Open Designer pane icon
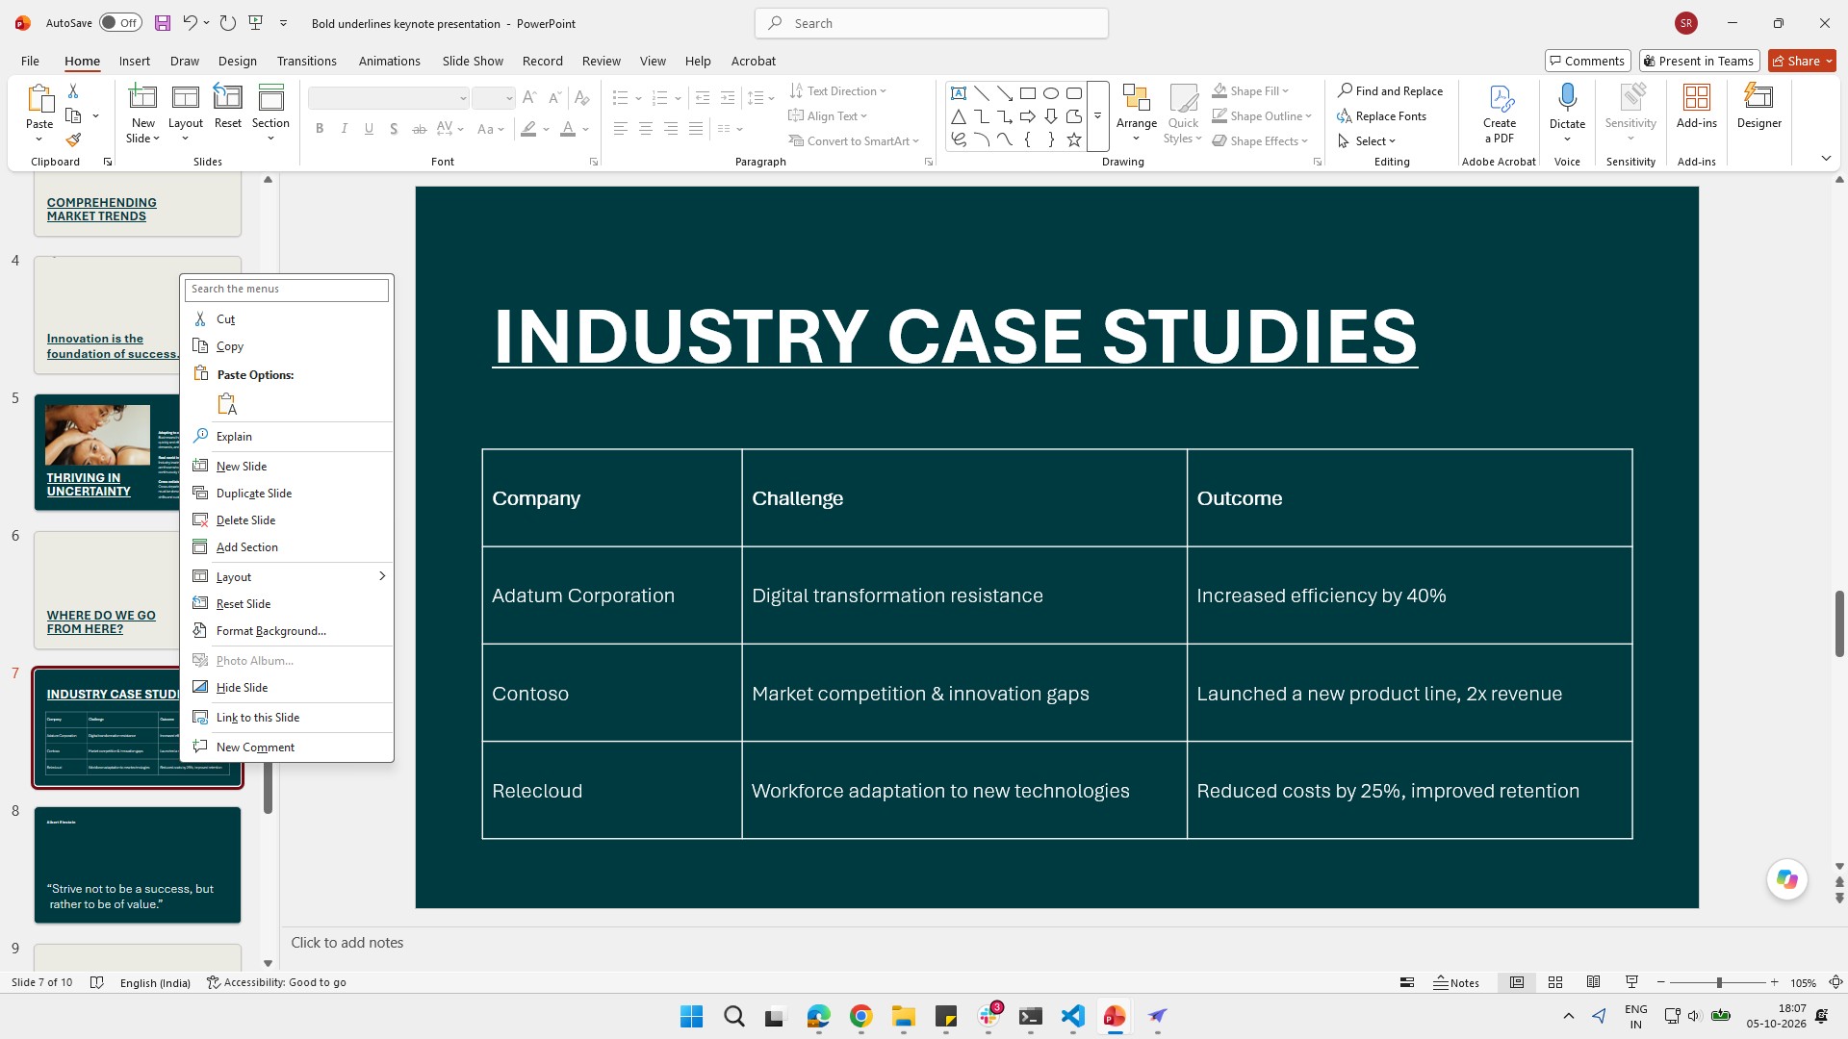The height and width of the screenshot is (1039, 1848). click(x=1758, y=97)
